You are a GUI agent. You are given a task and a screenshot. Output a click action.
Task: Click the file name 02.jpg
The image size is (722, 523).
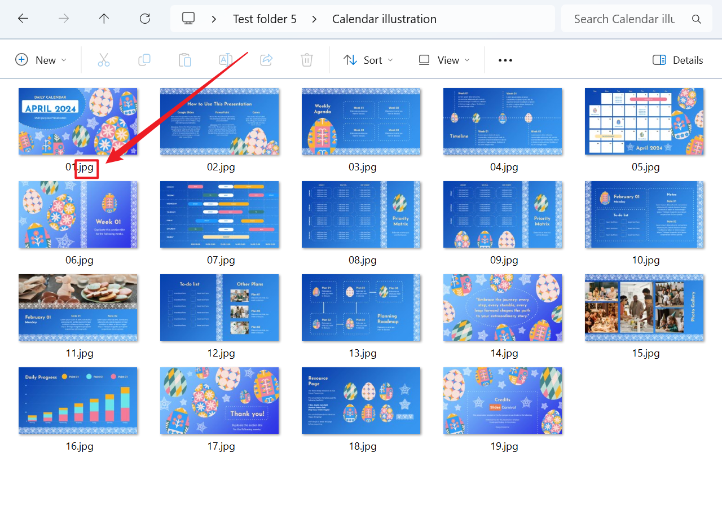coord(221,167)
